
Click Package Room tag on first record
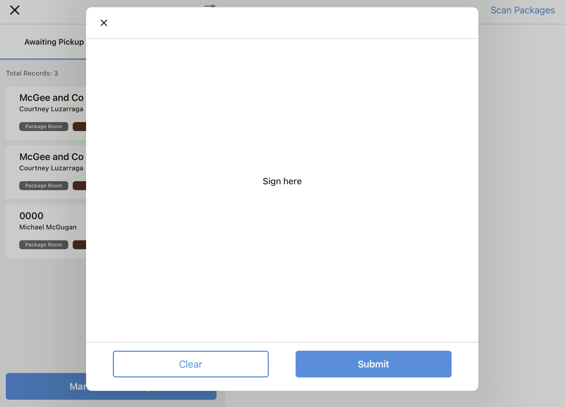click(44, 127)
